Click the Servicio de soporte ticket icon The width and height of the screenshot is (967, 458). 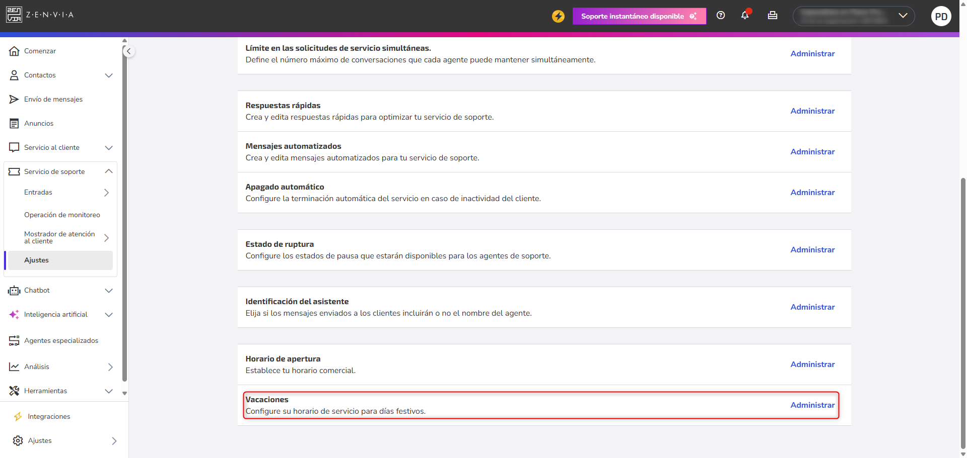(x=14, y=172)
